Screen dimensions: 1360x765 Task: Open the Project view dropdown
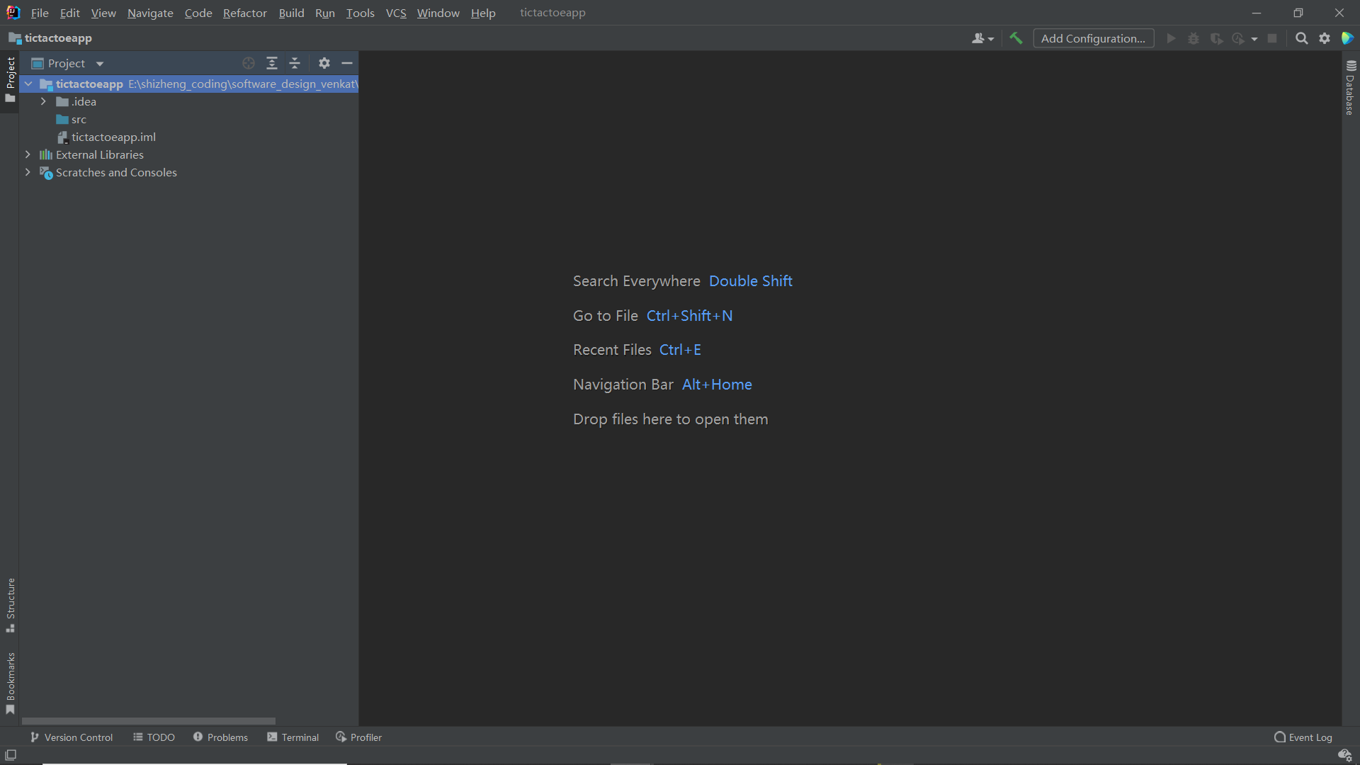(x=100, y=64)
